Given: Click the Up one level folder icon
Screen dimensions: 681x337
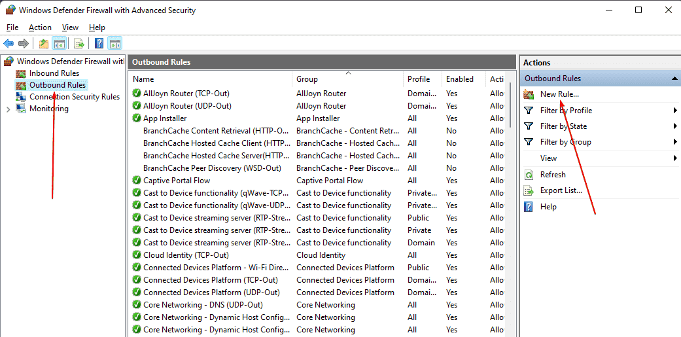Looking at the screenshot, I should pos(43,43).
